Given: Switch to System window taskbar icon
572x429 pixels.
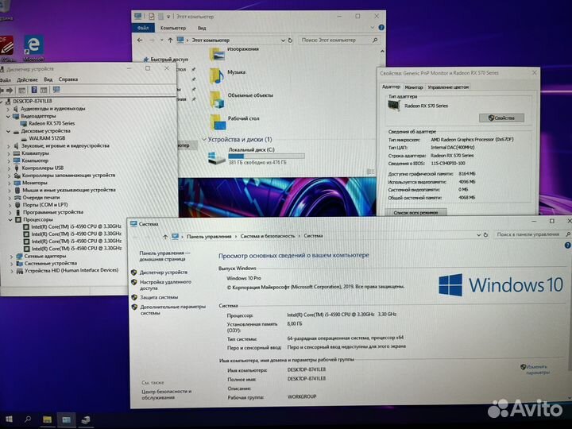Looking at the screenshot, I should (x=67, y=419).
